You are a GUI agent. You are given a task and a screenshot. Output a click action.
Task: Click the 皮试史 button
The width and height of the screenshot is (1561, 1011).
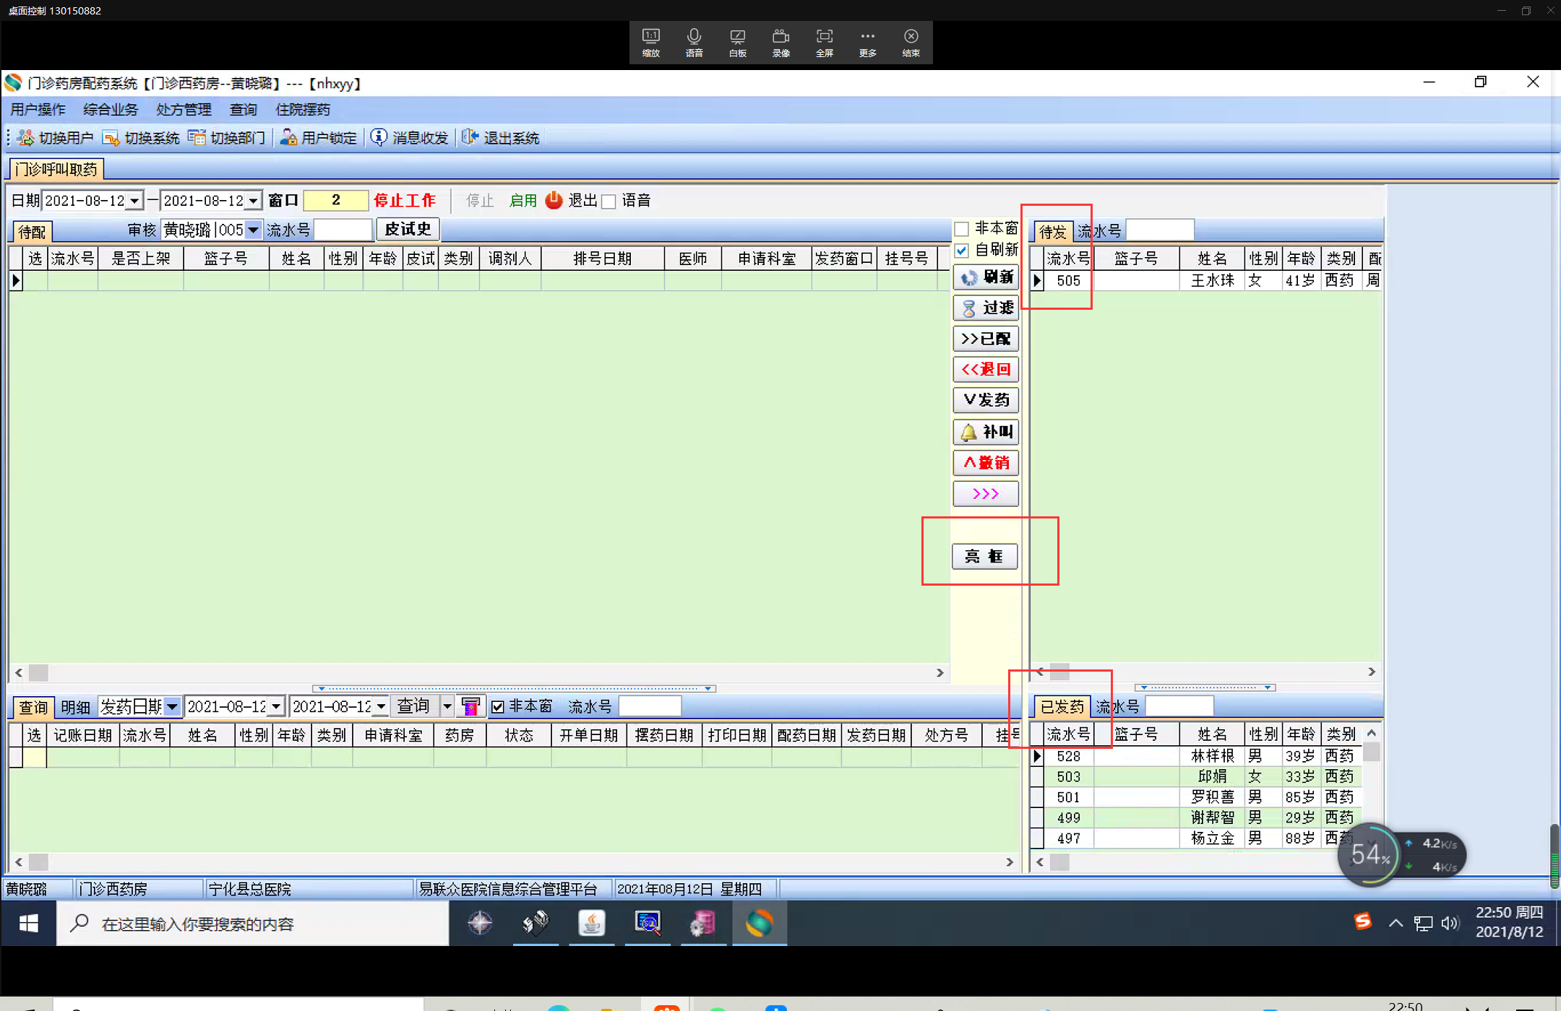(x=408, y=229)
